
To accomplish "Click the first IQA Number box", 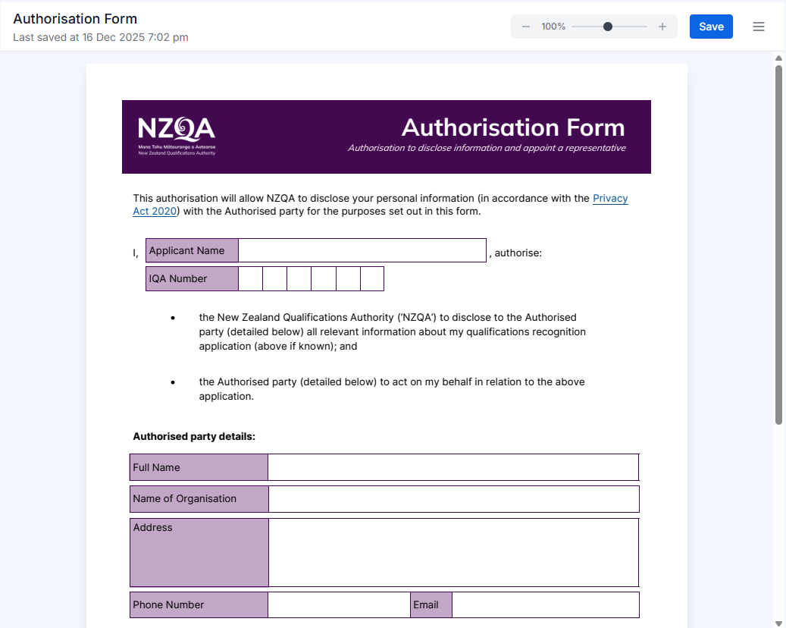I will [x=250, y=278].
